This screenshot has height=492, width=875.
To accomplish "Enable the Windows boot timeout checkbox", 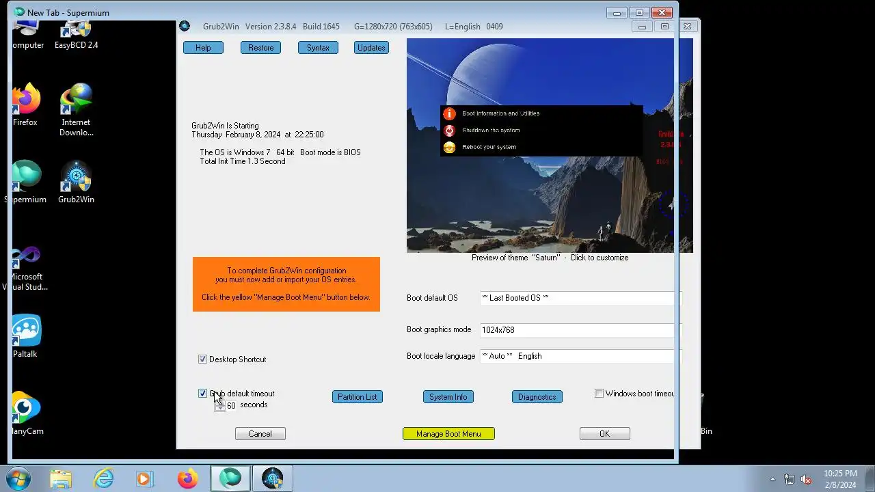I will click(599, 394).
